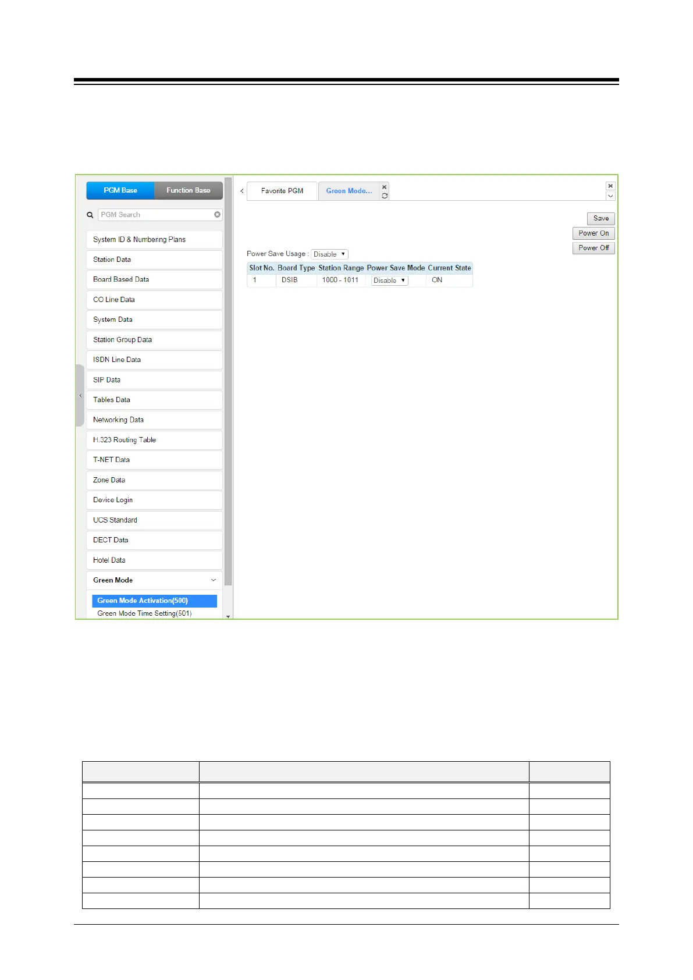Open Hotel Data menu
The image size is (693, 980).
(x=154, y=560)
